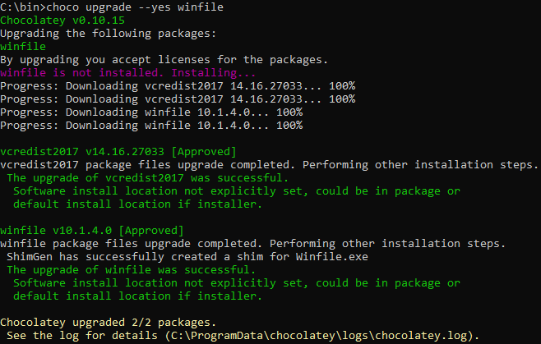The width and height of the screenshot is (541, 344).
Task: Click the 'See the log for details' log path line
Action: 243,336
